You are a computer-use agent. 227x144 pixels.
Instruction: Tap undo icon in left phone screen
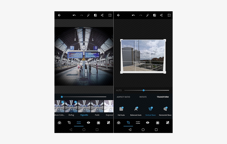point(74,15)
